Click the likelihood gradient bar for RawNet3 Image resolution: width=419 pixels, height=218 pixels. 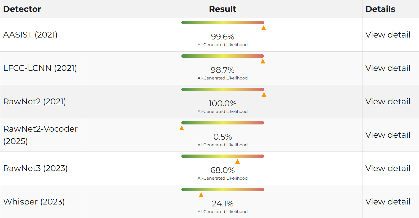coord(223,156)
